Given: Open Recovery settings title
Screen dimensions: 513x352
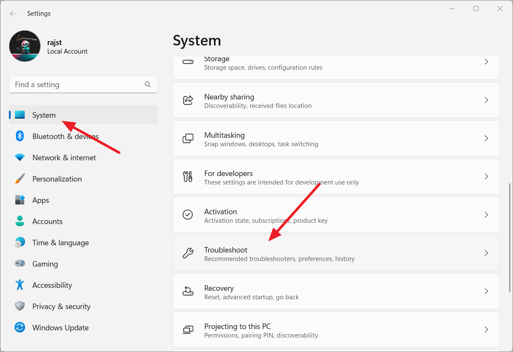Looking at the screenshot, I should point(219,288).
